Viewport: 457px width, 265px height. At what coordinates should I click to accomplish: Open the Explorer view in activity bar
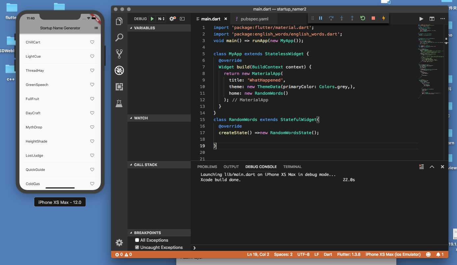point(119,22)
